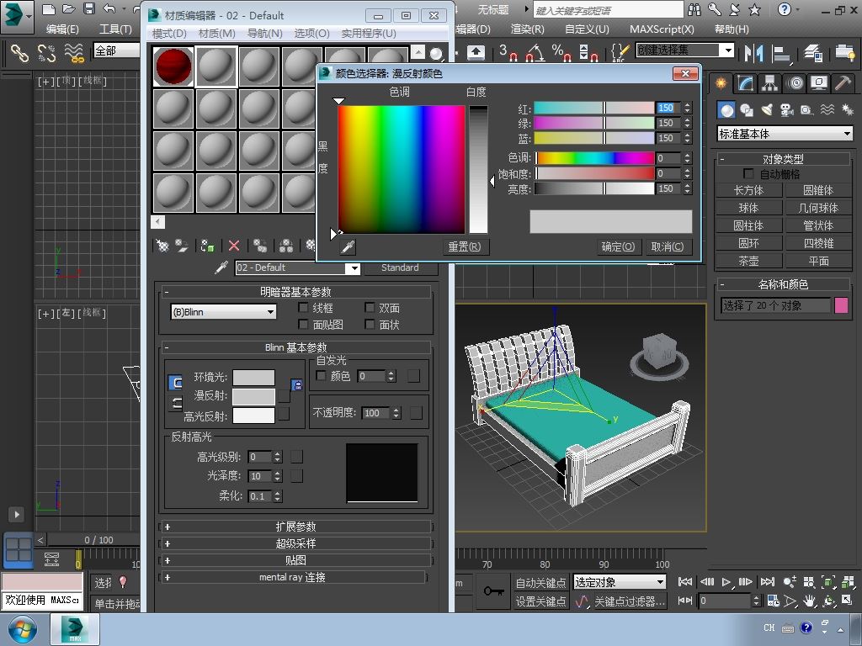The image size is (862, 646).
Task: Click the red X delete material icon
Action: click(x=234, y=246)
